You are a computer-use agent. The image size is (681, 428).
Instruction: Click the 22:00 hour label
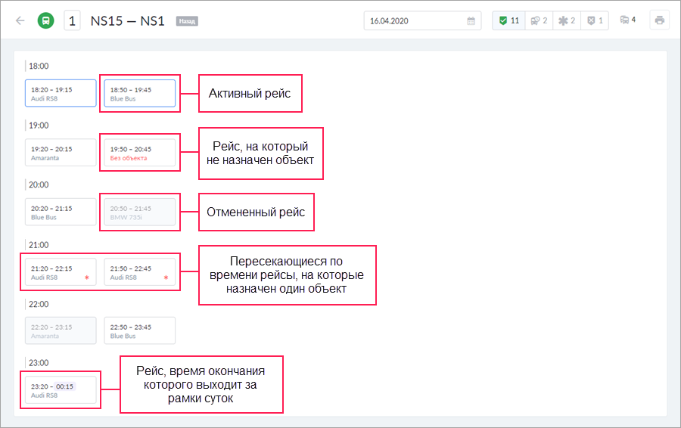[x=39, y=304]
